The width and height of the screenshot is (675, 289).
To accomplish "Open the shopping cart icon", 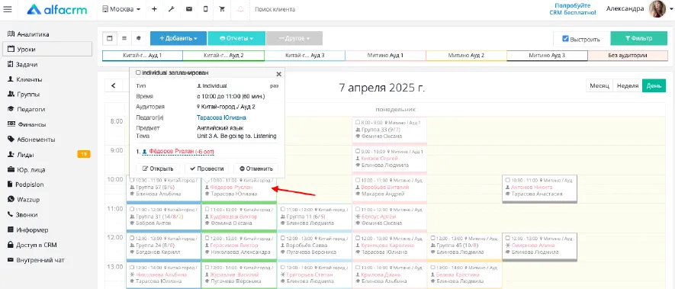I will [x=222, y=9].
